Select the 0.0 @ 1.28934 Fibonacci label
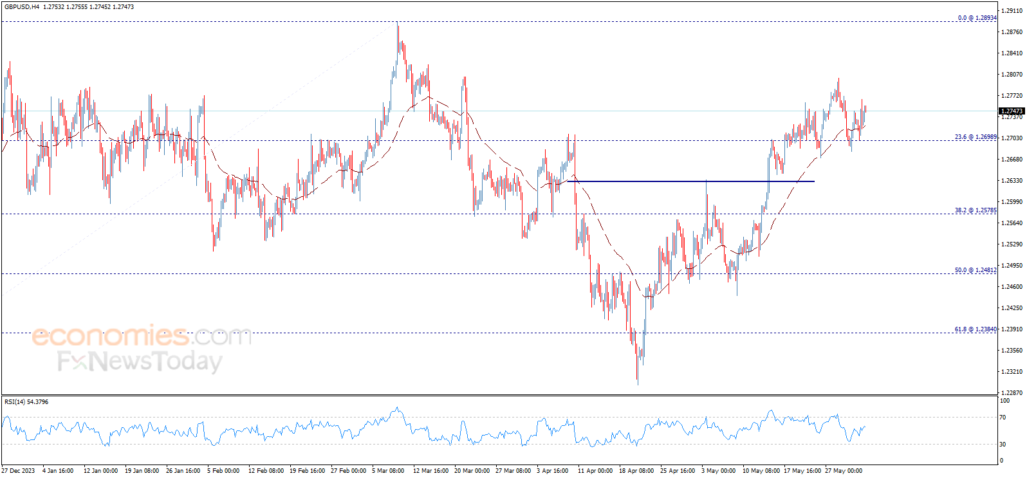The width and height of the screenshot is (1027, 478). (x=977, y=18)
